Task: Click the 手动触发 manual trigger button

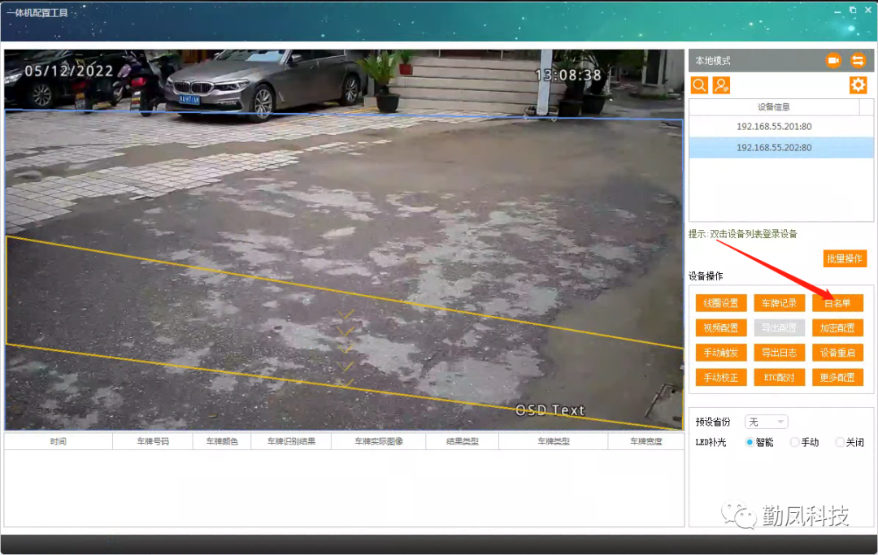Action: pyautogui.click(x=721, y=353)
